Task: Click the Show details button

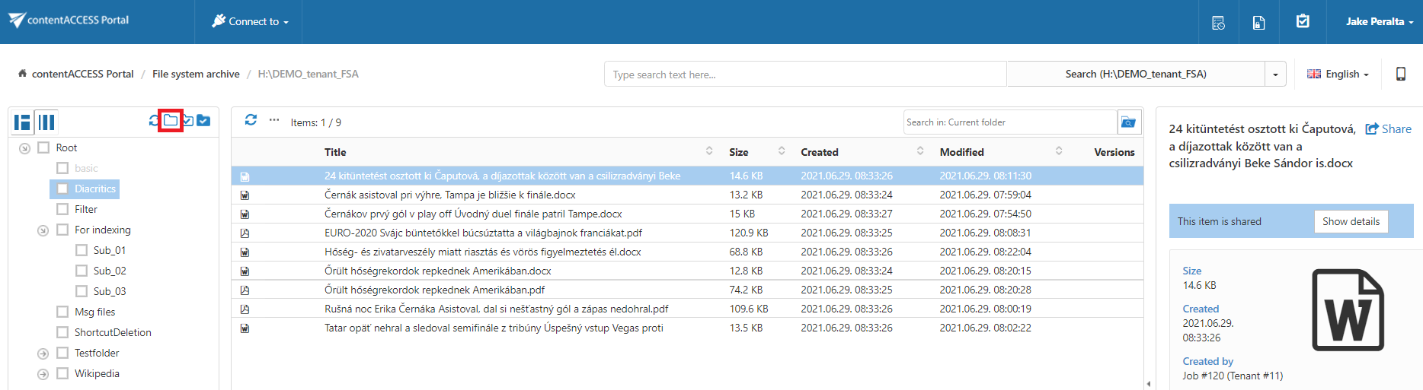Action: (1351, 221)
